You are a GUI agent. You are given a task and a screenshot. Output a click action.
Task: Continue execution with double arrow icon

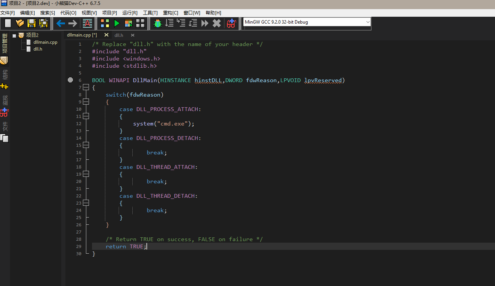pos(205,24)
